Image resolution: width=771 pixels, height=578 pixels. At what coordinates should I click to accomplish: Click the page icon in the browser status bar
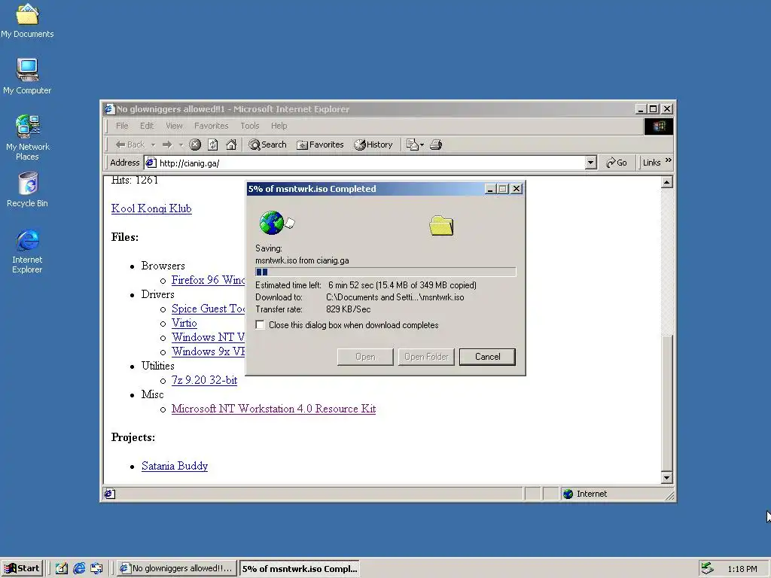pyautogui.click(x=110, y=494)
